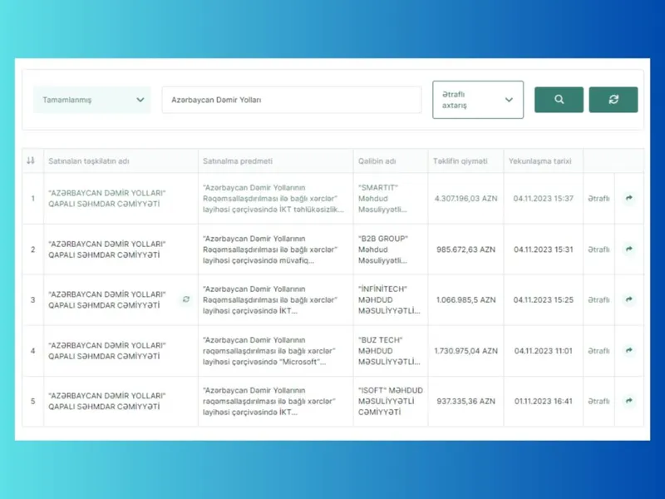Click the magnifier search button

[x=559, y=100]
